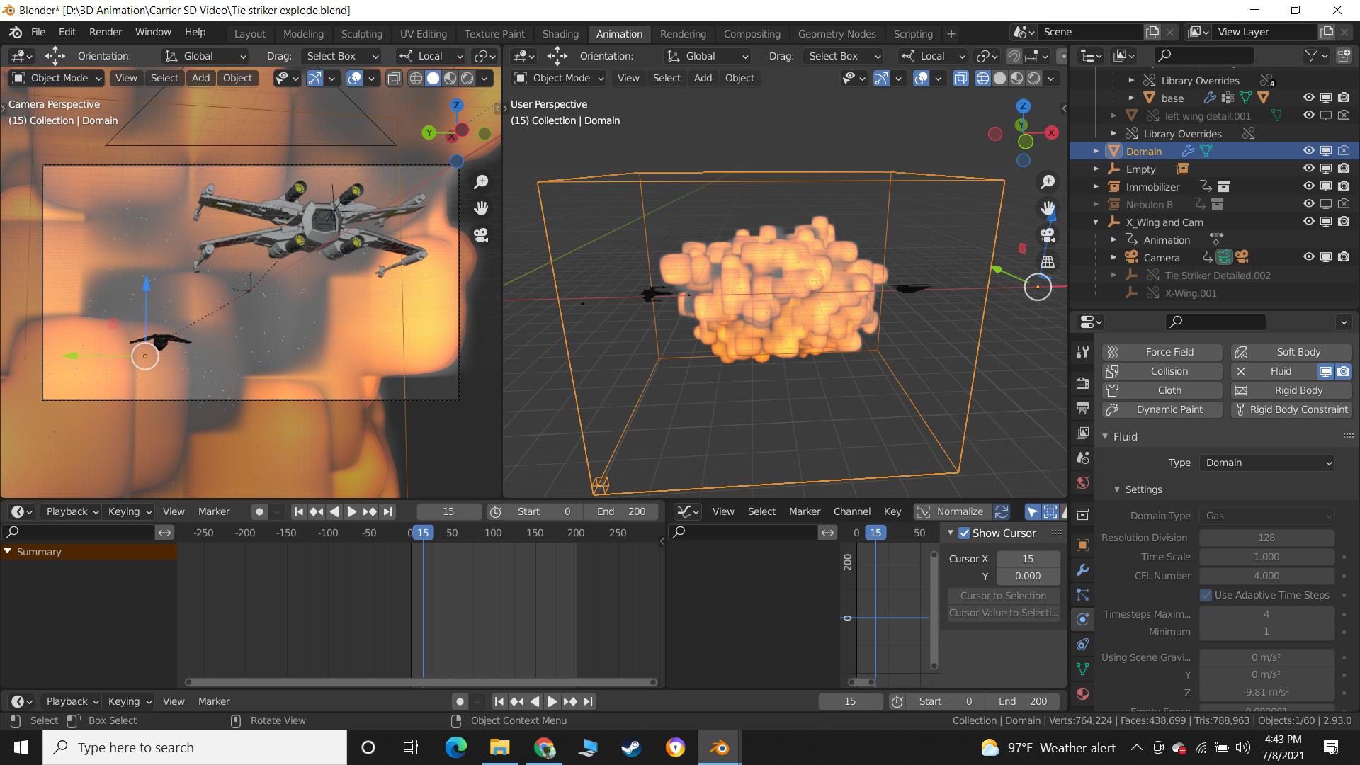Click Resolution Division value field
The height and width of the screenshot is (765, 1360).
[1266, 538]
